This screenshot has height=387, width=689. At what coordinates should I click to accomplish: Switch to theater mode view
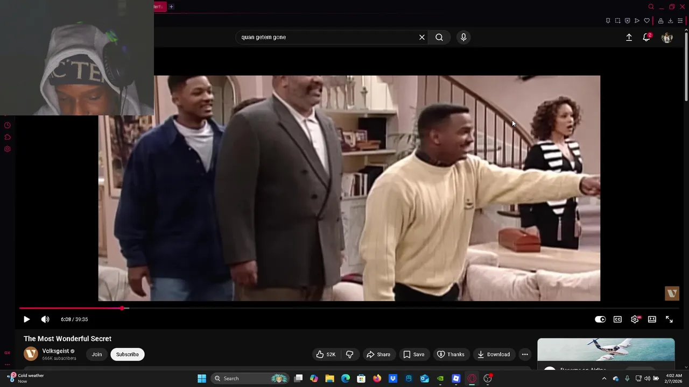pos(652,319)
